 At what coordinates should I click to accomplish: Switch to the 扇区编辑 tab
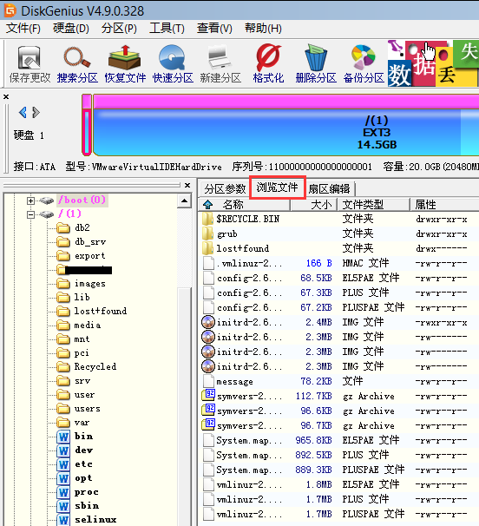(x=330, y=189)
